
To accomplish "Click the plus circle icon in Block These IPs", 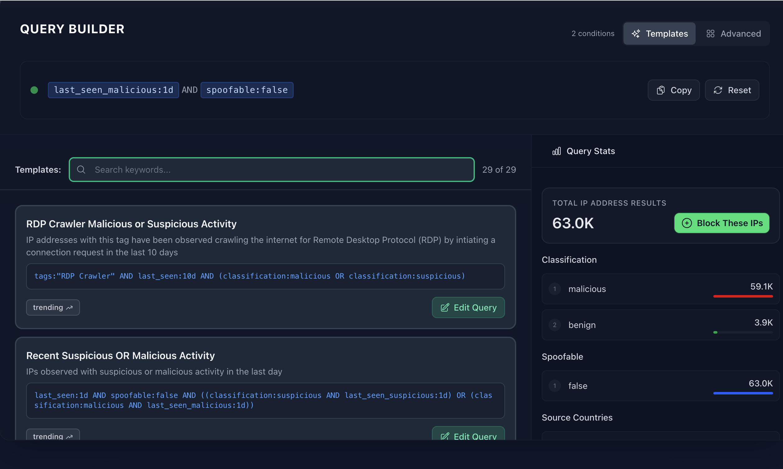I will pos(687,223).
